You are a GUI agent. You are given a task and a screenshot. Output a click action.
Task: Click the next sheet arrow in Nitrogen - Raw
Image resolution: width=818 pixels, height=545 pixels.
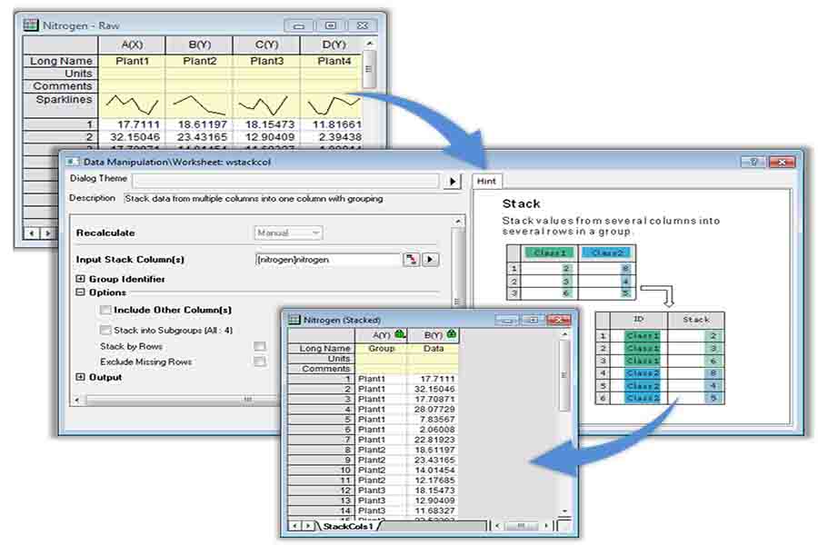pyautogui.click(x=48, y=233)
